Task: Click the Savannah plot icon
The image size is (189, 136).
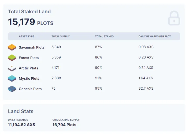Action: pos(12,47)
